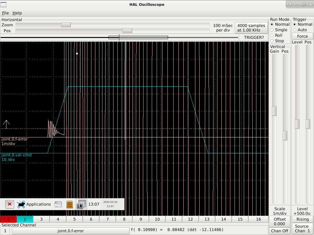The image size is (314, 235).
Task: Click the window menu icon in title bar
Action: [4, 5]
